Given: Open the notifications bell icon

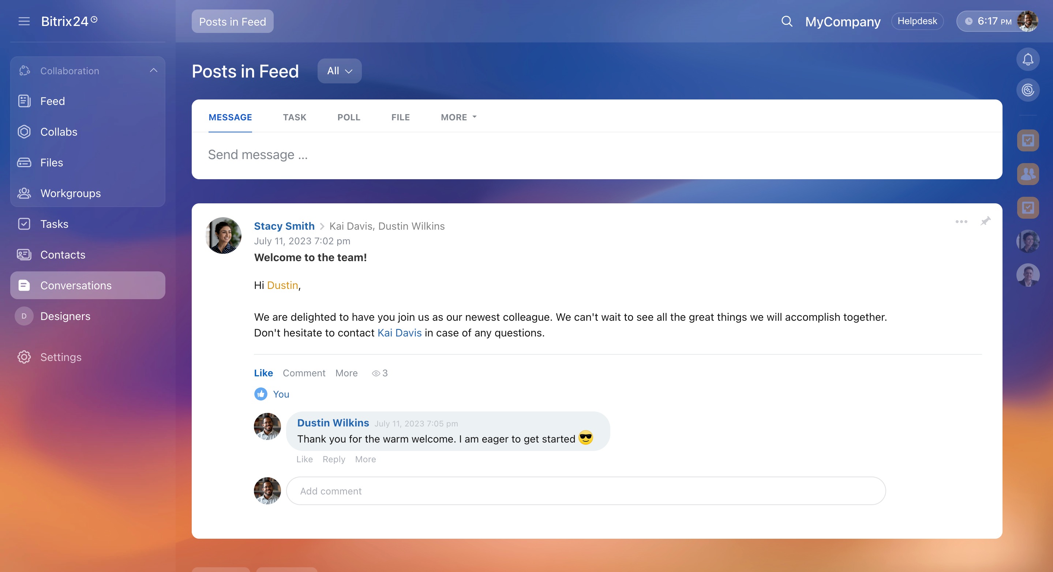Looking at the screenshot, I should click(1028, 60).
